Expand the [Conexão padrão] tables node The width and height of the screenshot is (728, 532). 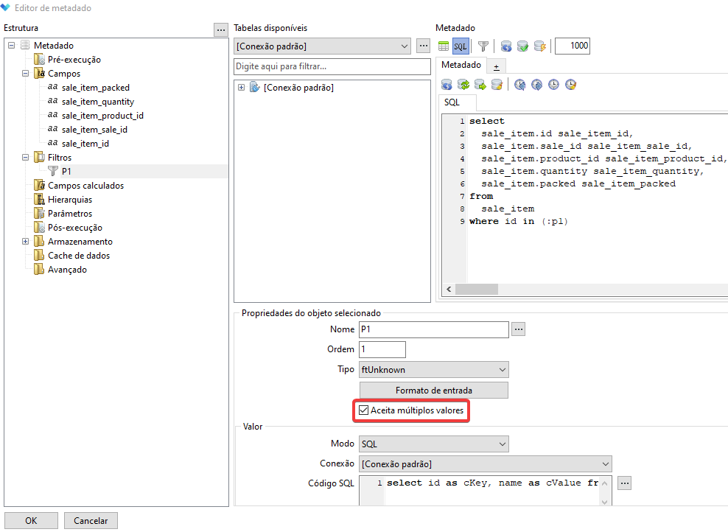click(x=241, y=88)
